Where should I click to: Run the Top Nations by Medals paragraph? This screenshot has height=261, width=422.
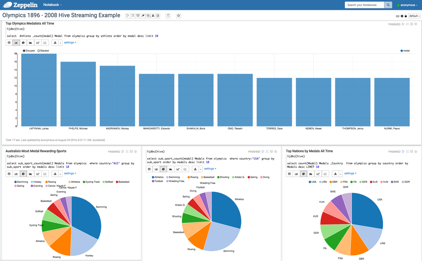click(403, 151)
